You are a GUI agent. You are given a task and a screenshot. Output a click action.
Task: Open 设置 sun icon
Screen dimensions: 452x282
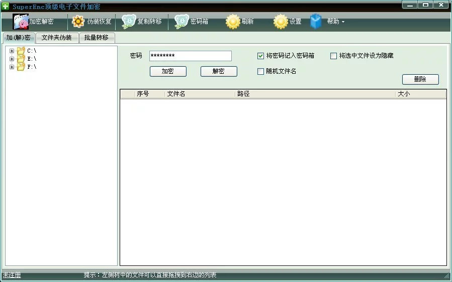pos(281,22)
